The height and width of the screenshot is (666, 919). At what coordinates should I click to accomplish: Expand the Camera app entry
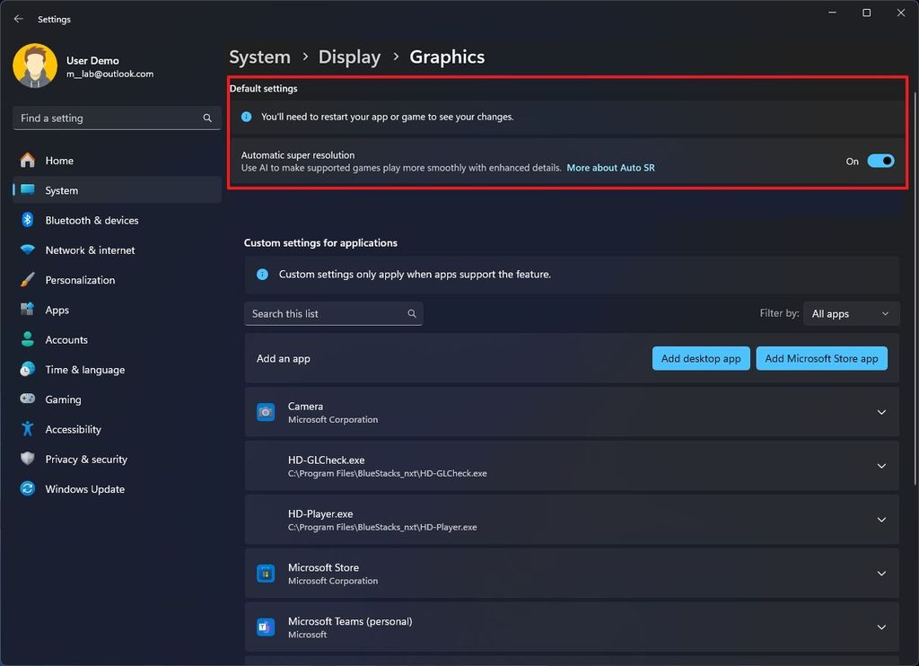tap(880, 412)
